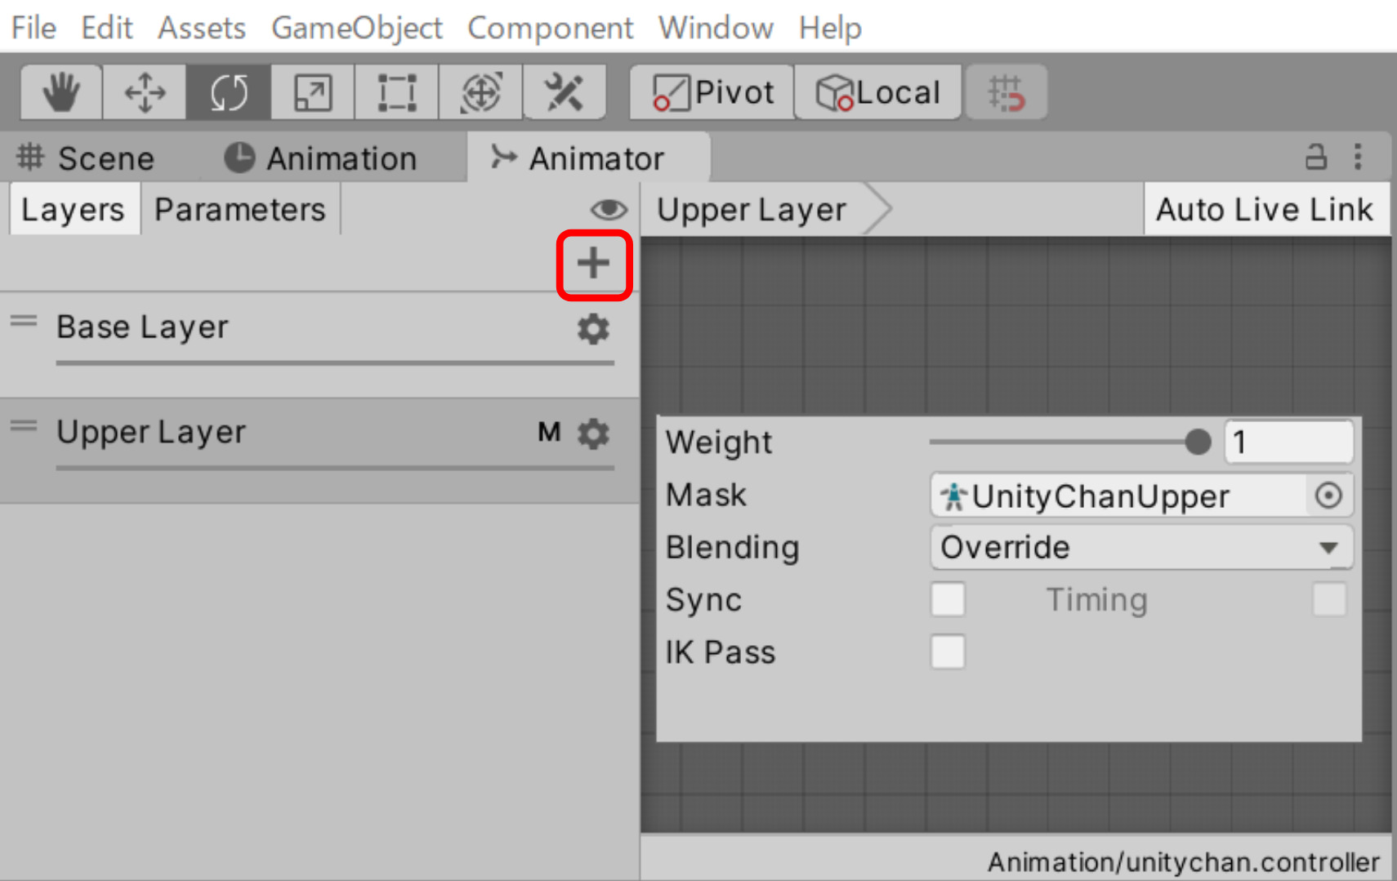
Task: Open the GameObject menu
Action: pos(357,27)
